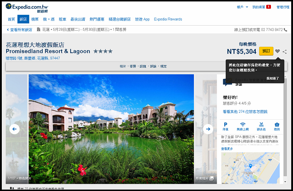Jump to 客房 rooms section

133,66
